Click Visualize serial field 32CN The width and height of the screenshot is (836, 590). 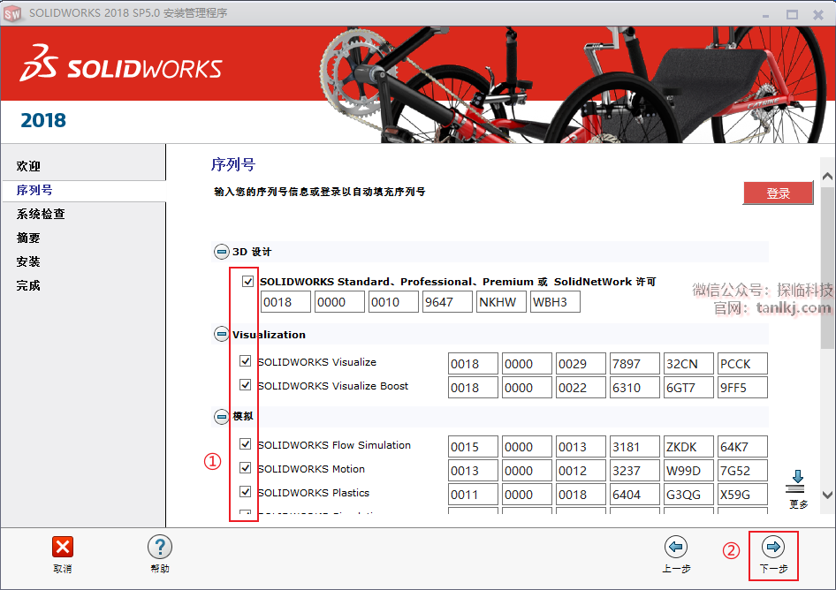click(x=688, y=364)
